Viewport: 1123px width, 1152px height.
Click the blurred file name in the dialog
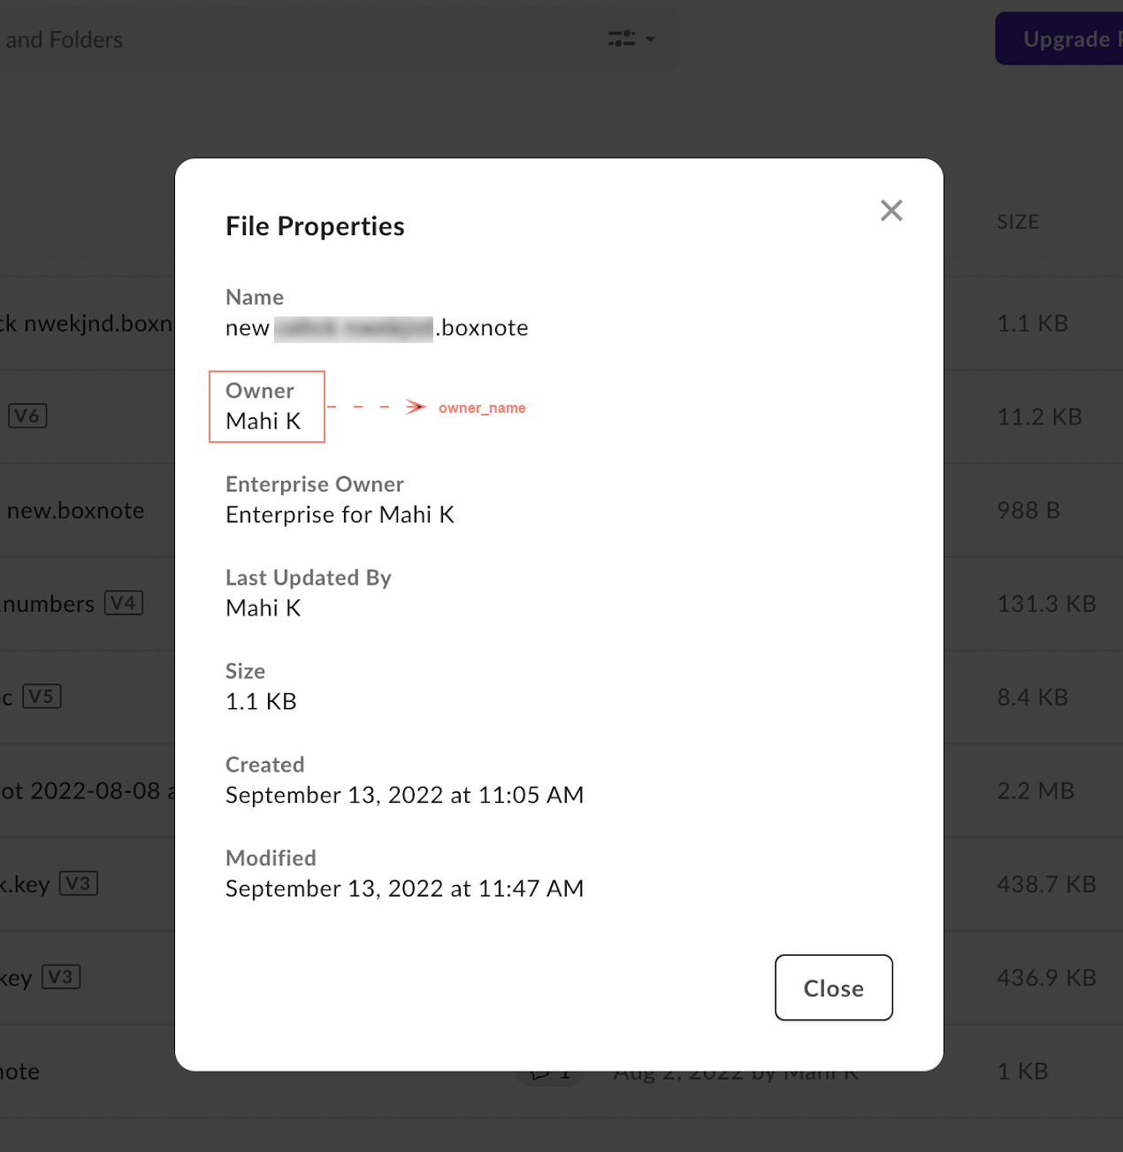pyautogui.click(x=354, y=326)
